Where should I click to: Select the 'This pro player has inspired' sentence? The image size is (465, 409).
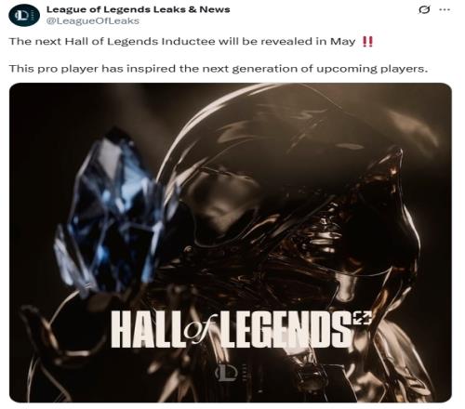219,69
